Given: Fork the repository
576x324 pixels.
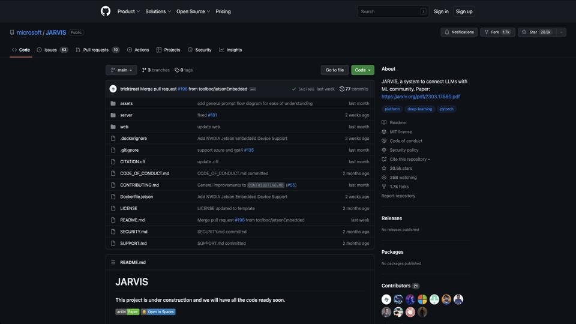Looking at the screenshot, I should 497,32.
